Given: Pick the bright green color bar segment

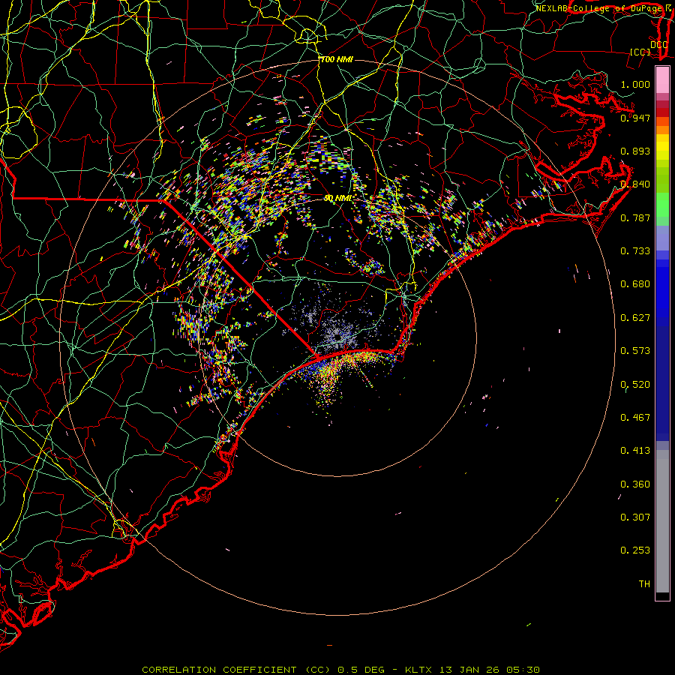Looking at the screenshot, I should click(x=662, y=205).
